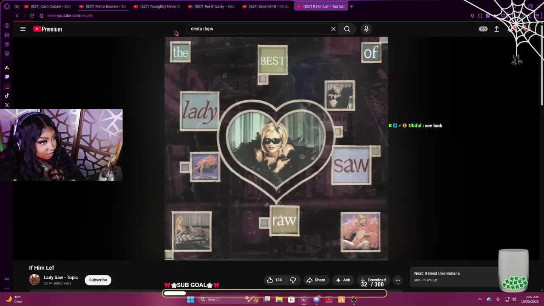The width and height of the screenshot is (544, 306).
Task: Open Opera GX logo menu
Action: click(7, 6)
